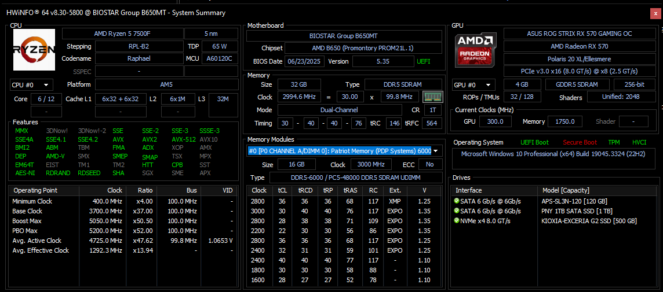The width and height of the screenshot is (663, 292).
Task: Click the Polaris 20 XL/Ellesmere field
Action: pos(580,58)
